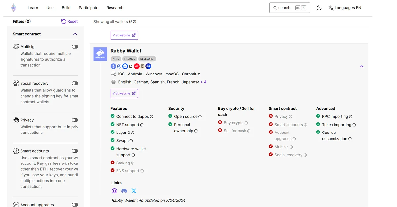Click info icon next to Privacy feature

[290, 117]
